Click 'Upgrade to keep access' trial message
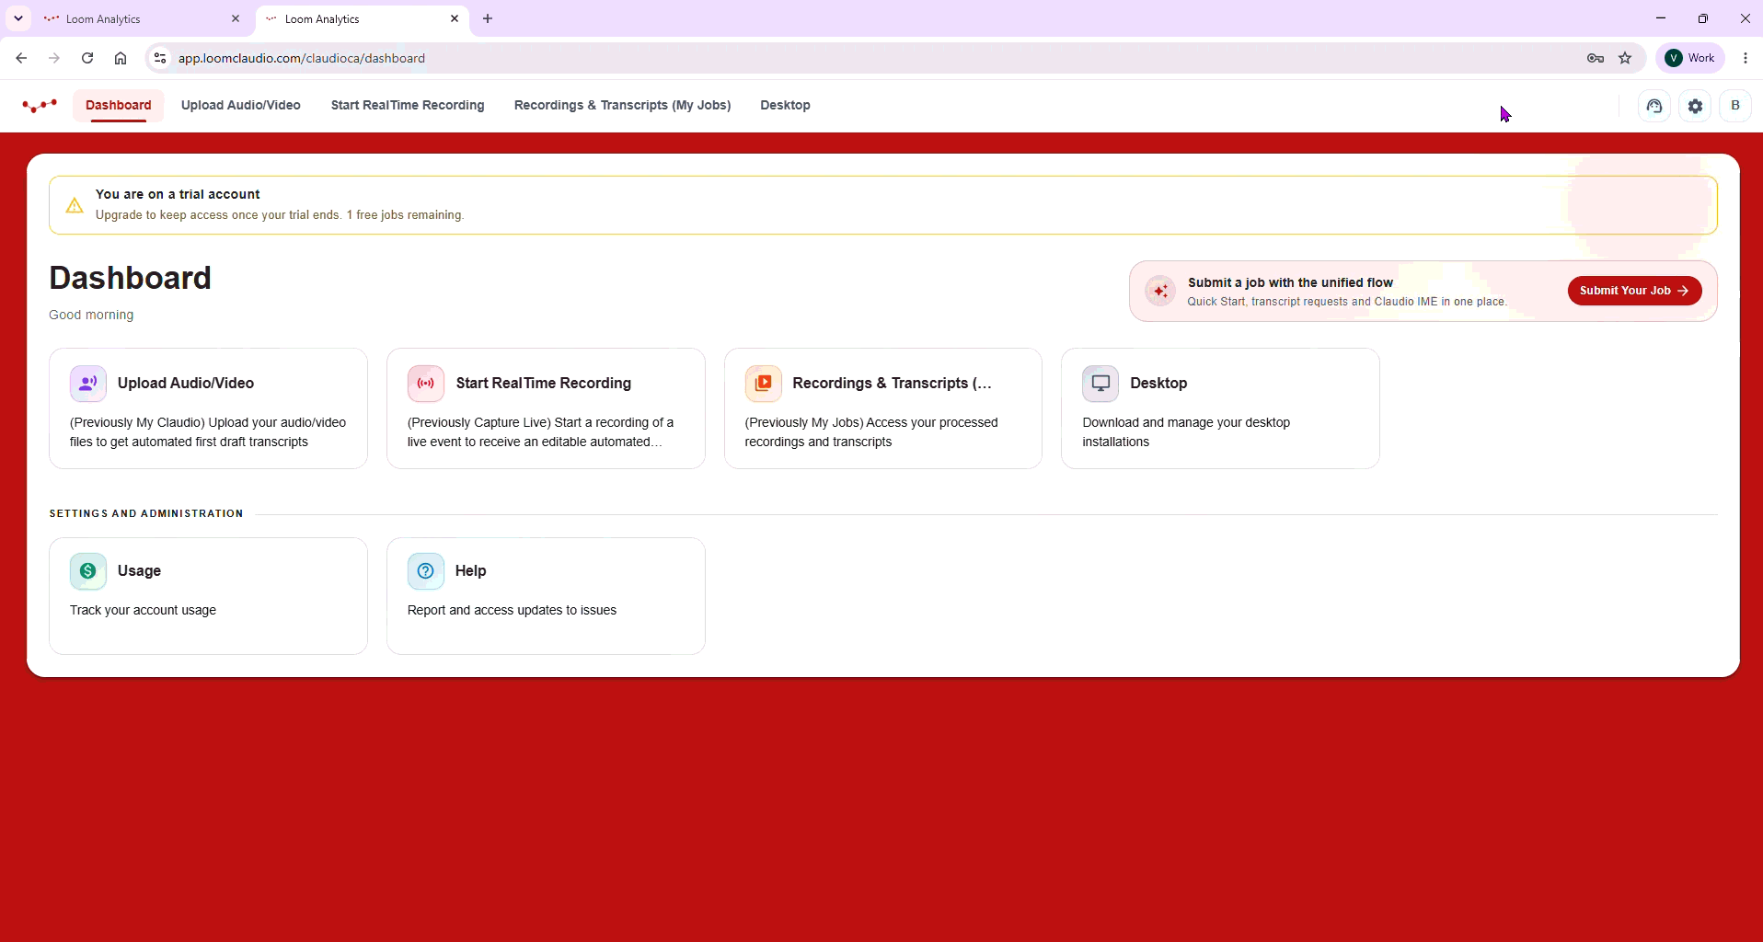This screenshot has width=1763, height=942. 280,215
